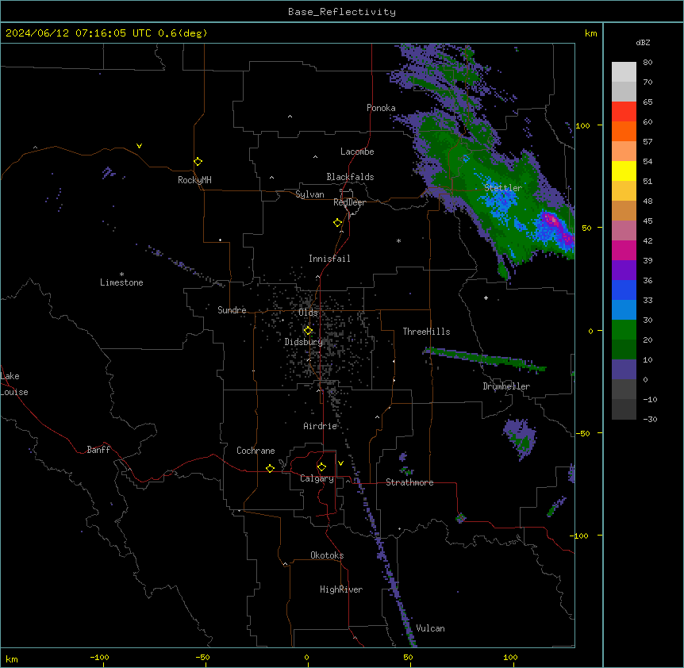The width and height of the screenshot is (684, 668).
Task: Click the light blue swatch at 30 dBZ
Action: coord(624,310)
